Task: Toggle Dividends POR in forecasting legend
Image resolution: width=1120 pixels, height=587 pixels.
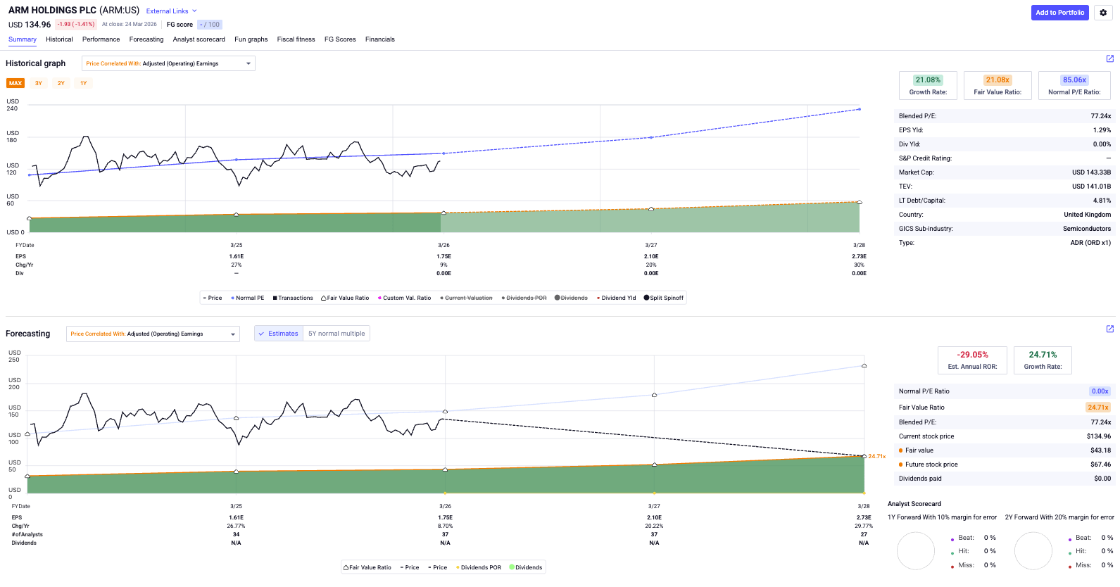Action: (479, 567)
